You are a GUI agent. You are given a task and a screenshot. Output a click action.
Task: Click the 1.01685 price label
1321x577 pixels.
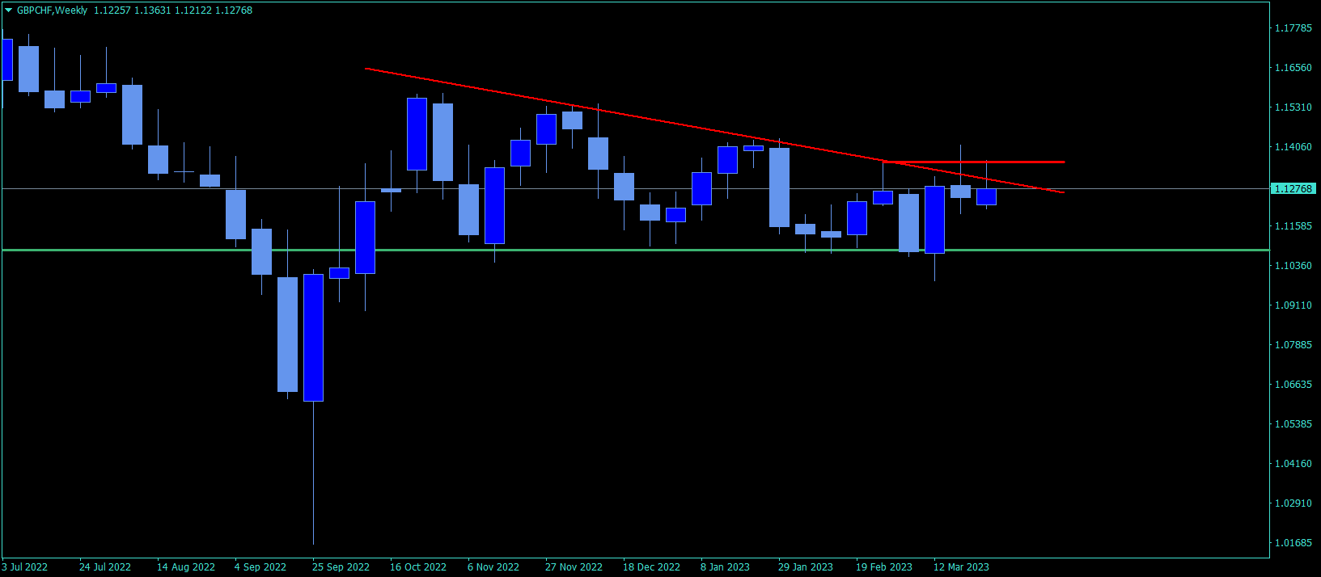click(x=1293, y=543)
